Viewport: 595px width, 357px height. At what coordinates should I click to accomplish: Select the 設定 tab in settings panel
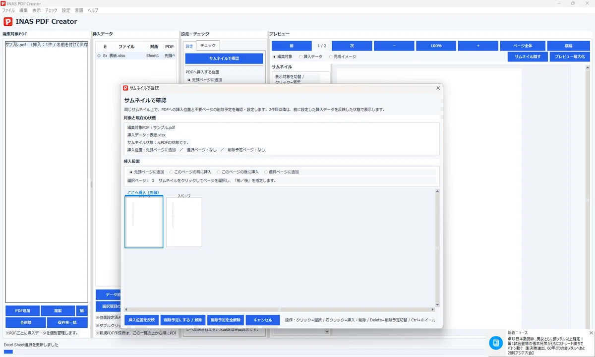[189, 46]
